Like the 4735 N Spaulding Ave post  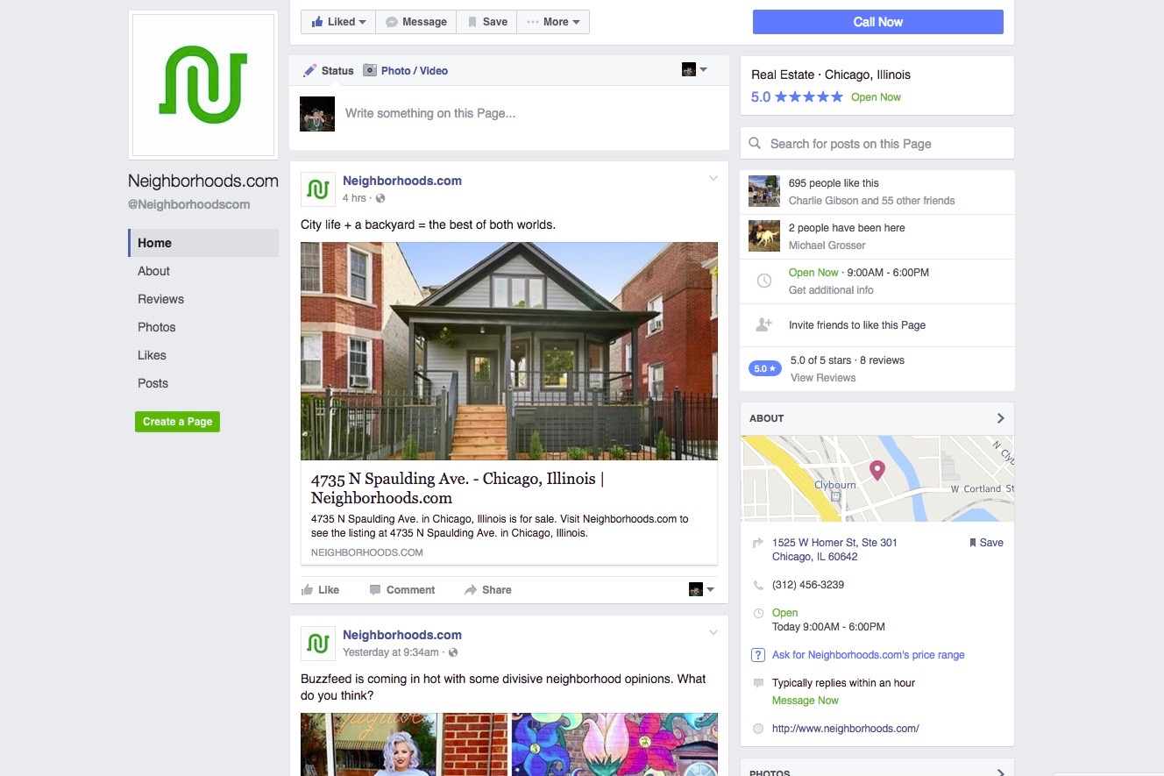[320, 590]
